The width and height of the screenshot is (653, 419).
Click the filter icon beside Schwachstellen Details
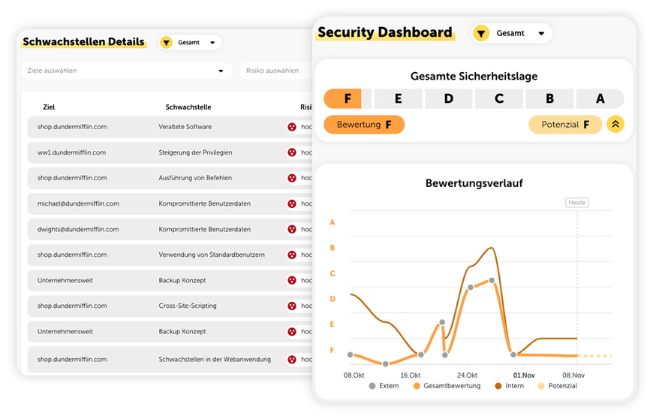click(x=167, y=43)
